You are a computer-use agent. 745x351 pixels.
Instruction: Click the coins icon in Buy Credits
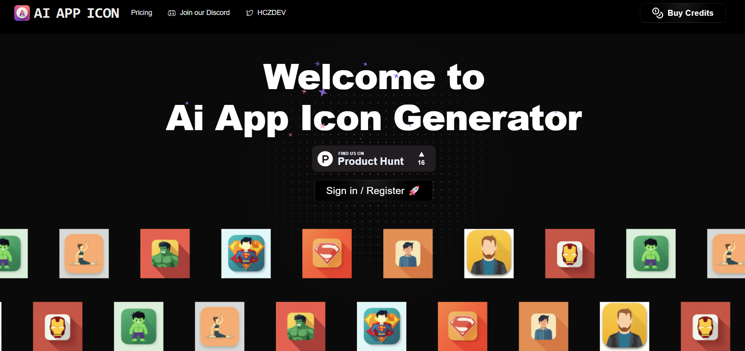[x=657, y=13]
